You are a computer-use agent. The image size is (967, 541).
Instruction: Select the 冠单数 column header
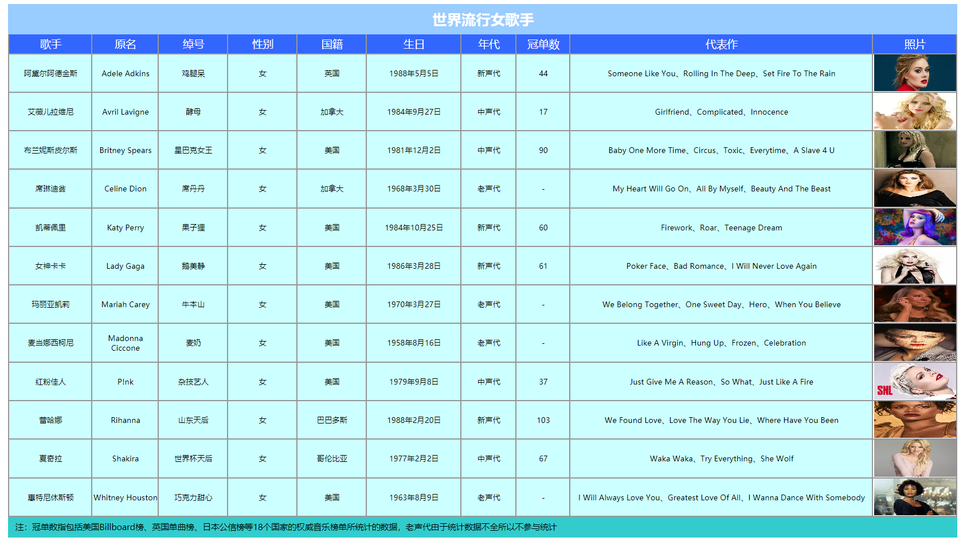(543, 44)
